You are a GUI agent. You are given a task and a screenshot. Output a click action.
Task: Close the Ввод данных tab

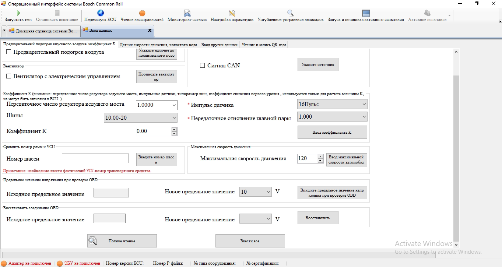150,31
